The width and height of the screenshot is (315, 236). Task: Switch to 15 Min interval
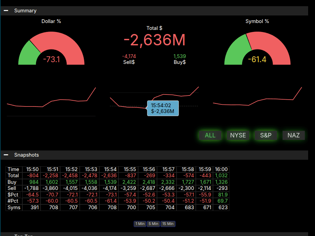coord(168,224)
